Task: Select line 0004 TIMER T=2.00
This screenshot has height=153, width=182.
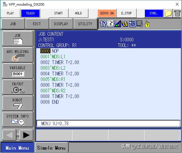Action: (x=60, y=74)
